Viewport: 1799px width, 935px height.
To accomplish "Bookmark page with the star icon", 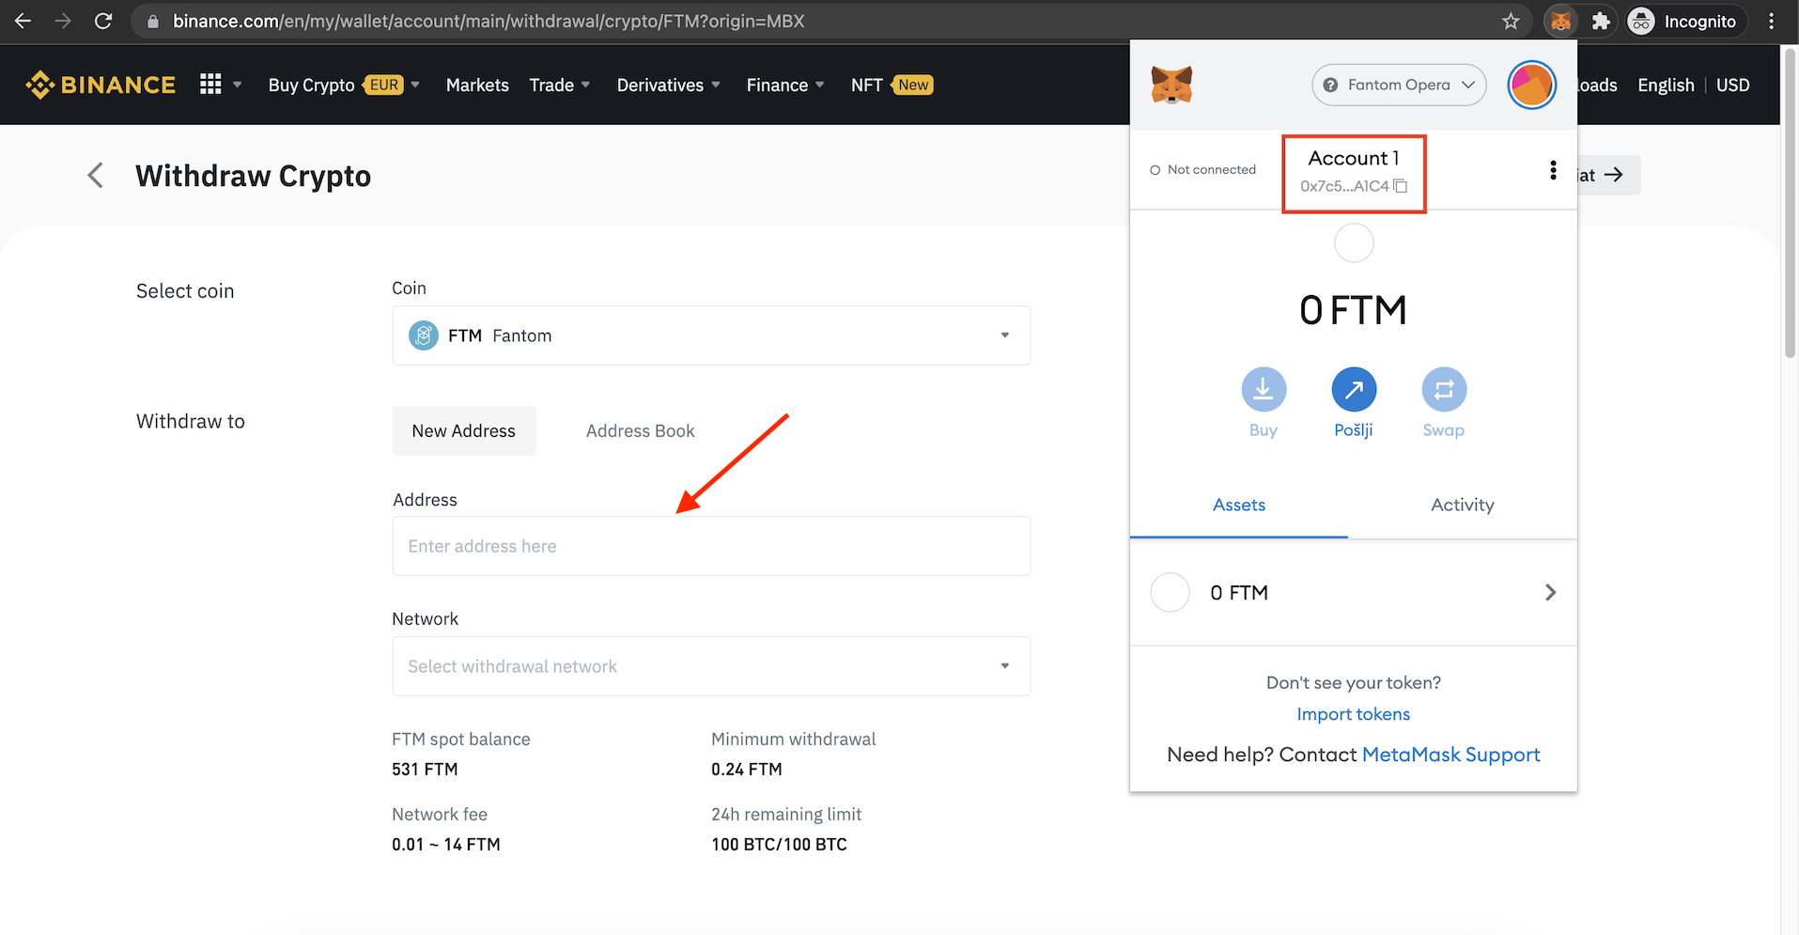I will click(1510, 22).
